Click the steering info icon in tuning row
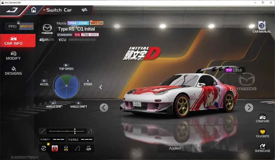 44,148
